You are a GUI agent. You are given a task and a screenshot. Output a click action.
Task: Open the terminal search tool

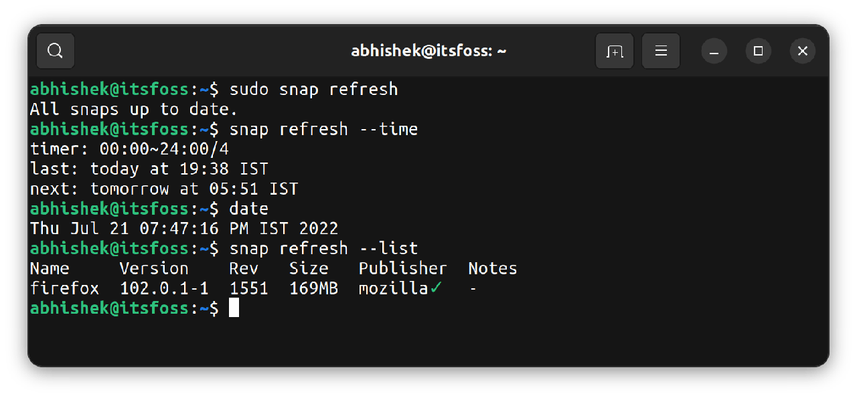click(56, 51)
